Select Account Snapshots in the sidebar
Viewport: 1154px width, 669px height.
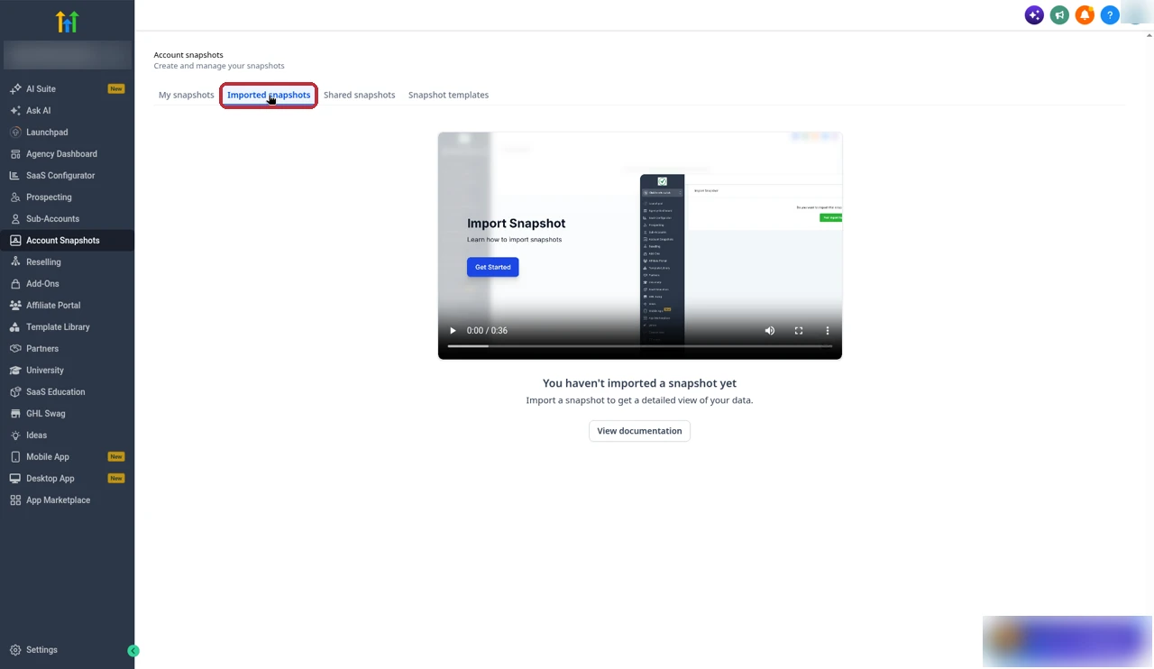click(x=67, y=241)
